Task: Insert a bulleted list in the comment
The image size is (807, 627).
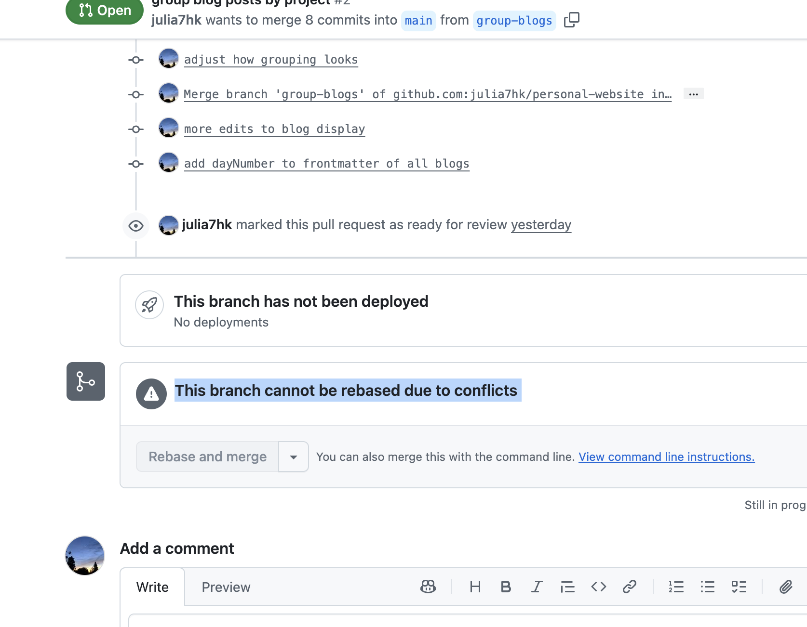Action: click(707, 587)
